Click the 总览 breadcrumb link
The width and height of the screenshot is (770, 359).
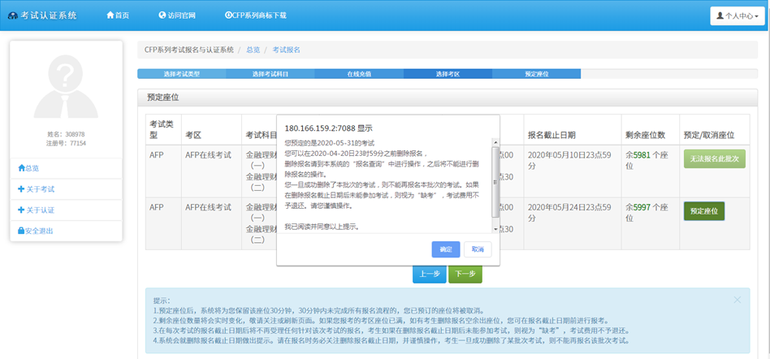click(x=253, y=50)
